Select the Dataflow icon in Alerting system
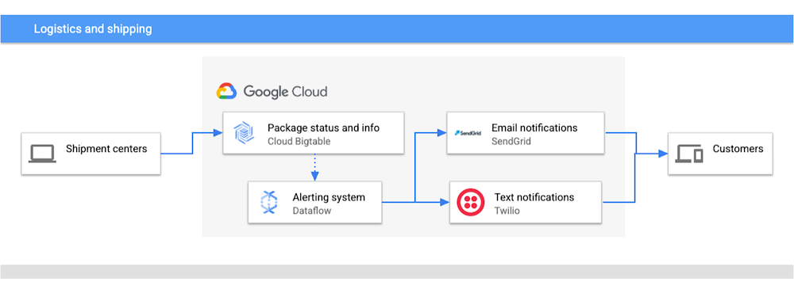 point(269,203)
